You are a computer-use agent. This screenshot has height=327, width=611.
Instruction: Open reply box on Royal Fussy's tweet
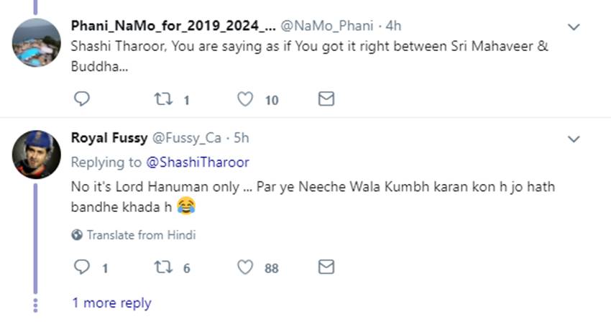[x=82, y=267]
